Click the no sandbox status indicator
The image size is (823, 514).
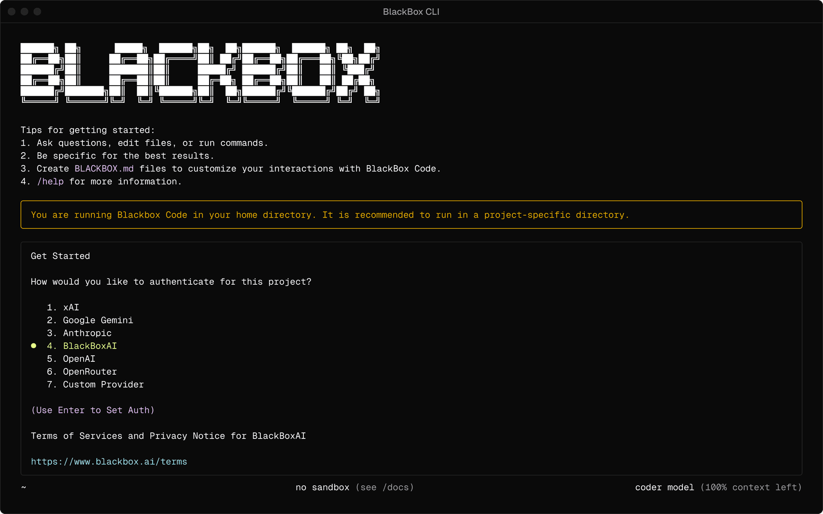322,487
